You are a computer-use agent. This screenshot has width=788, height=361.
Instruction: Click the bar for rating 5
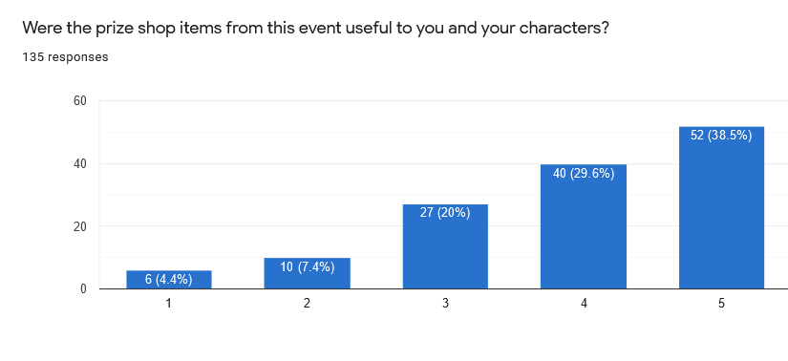tap(722, 207)
